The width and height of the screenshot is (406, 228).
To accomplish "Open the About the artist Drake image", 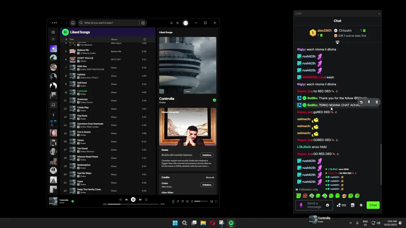I will pyautogui.click(x=188, y=127).
